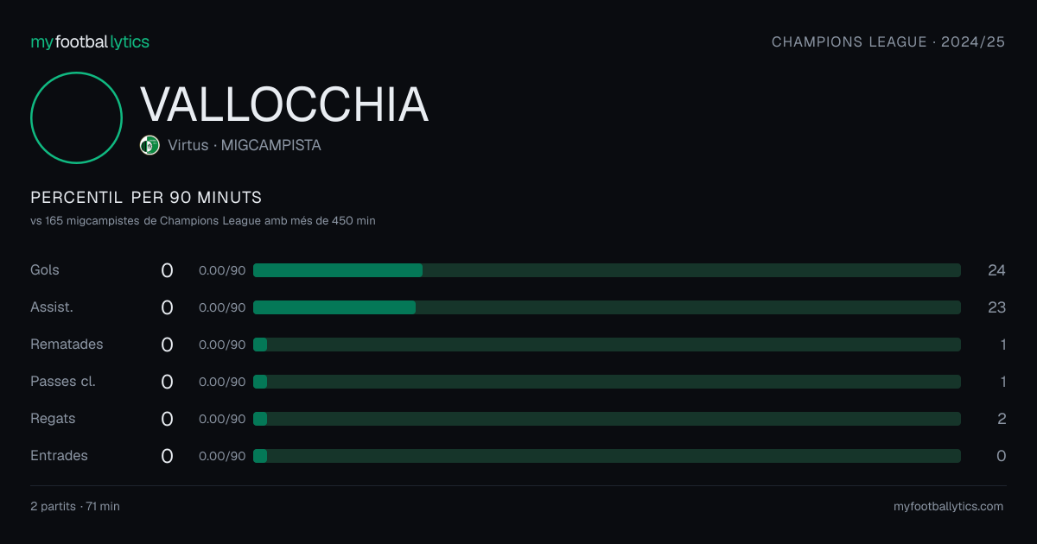
Task: Click the Gols percentile value 24
Action: (x=996, y=270)
